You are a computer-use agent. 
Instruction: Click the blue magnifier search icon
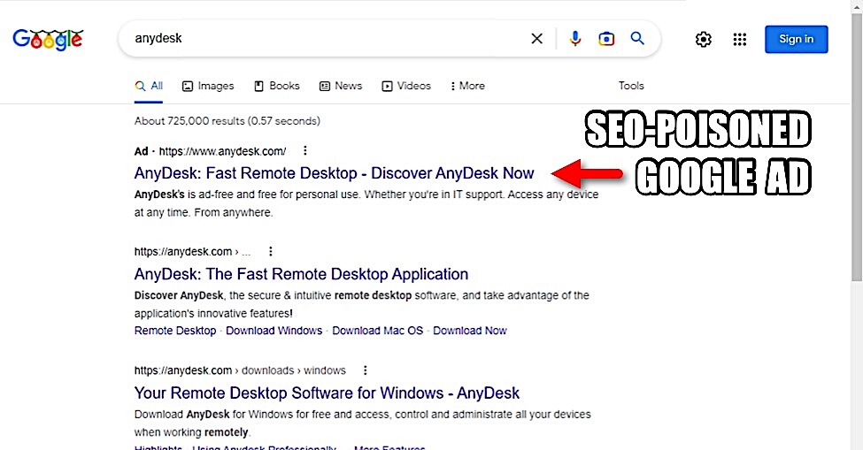[x=637, y=39]
